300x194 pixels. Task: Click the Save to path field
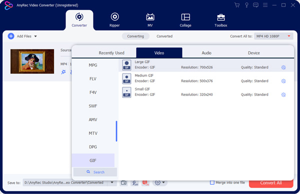coord(65,182)
